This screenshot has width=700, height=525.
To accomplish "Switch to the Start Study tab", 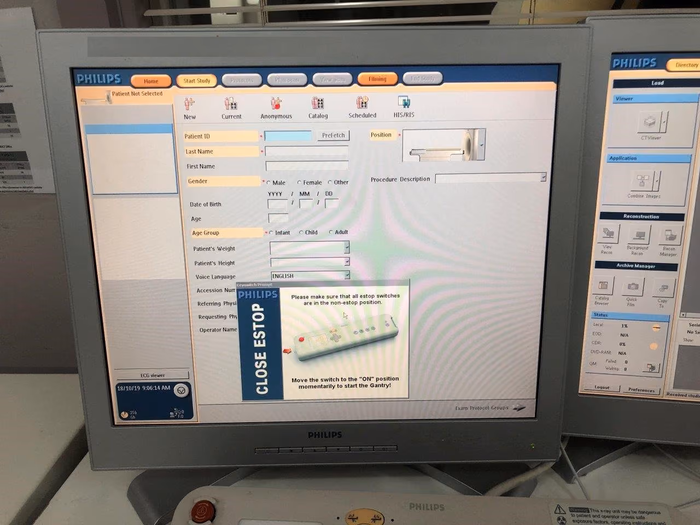I will 196,80.
